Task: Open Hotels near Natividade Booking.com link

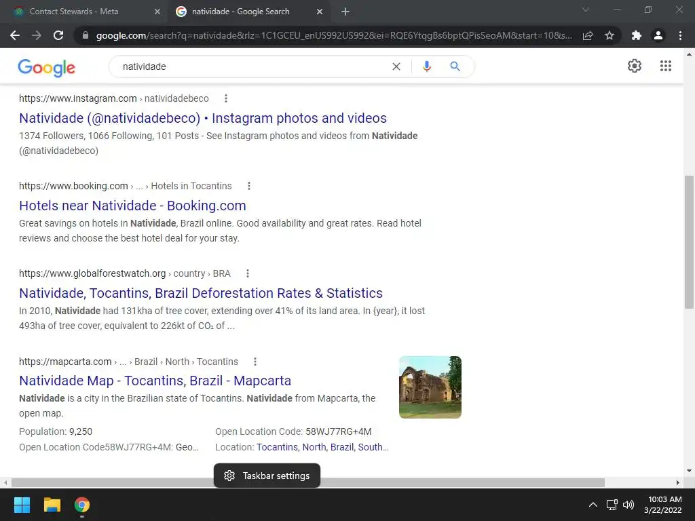Action: 132,206
